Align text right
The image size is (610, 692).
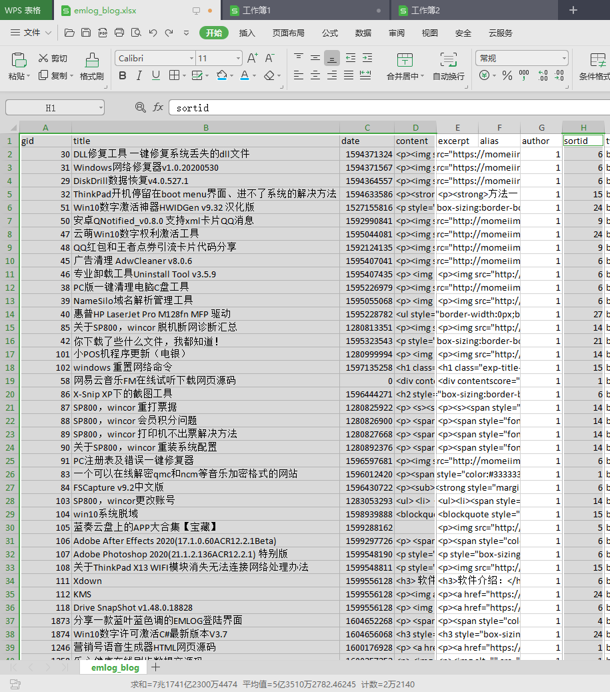click(x=332, y=75)
